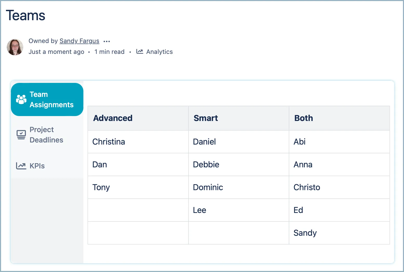
Task: Click the KPIs chart icon
Action: coord(21,166)
